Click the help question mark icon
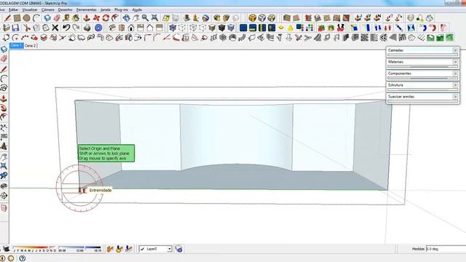This screenshot has width=466, height=262. (23, 258)
